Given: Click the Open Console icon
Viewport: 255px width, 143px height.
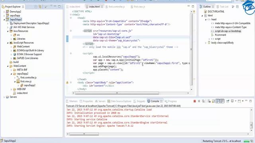Looking at the screenshot, I should 239,101.
